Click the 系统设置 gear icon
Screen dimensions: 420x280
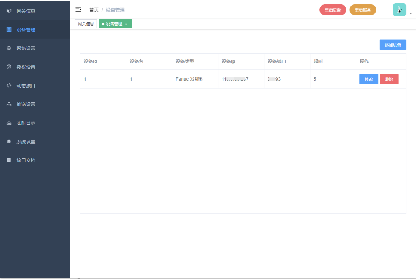tap(9, 141)
